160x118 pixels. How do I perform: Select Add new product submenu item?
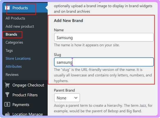tap(20, 26)
